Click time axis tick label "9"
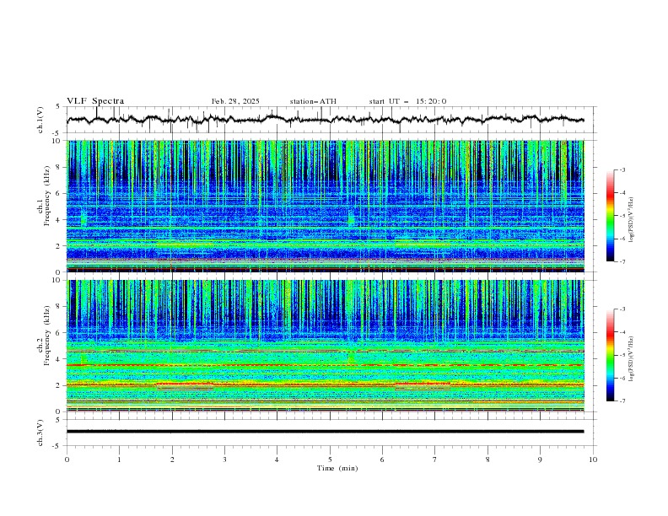 540,460
